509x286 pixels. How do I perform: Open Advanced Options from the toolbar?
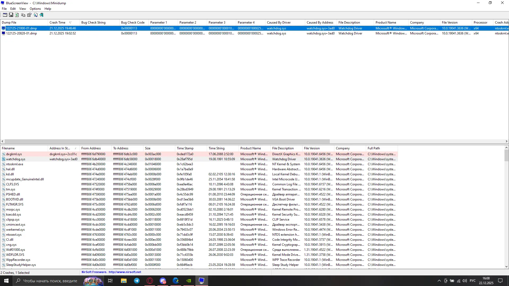click(x=5, y=15)
